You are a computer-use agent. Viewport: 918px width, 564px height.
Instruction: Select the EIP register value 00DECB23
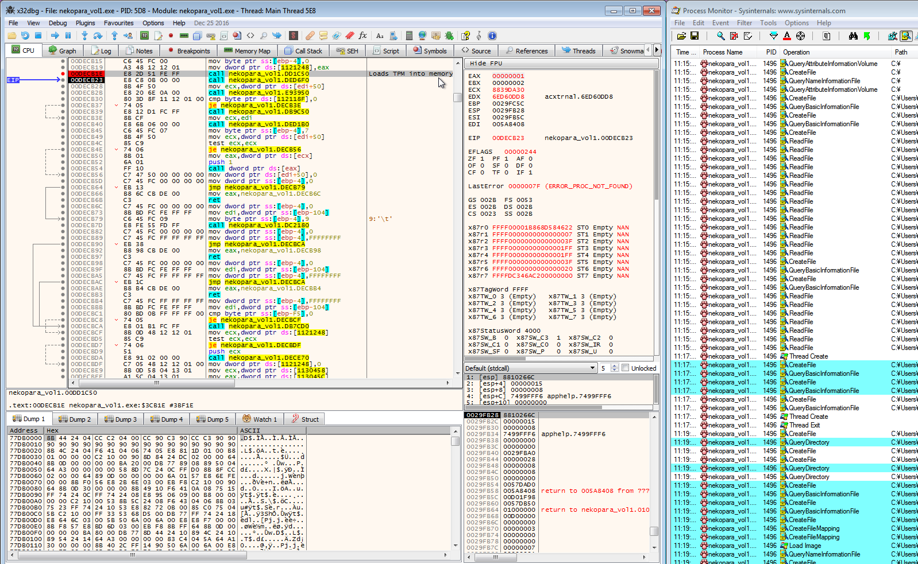[508, 138]
